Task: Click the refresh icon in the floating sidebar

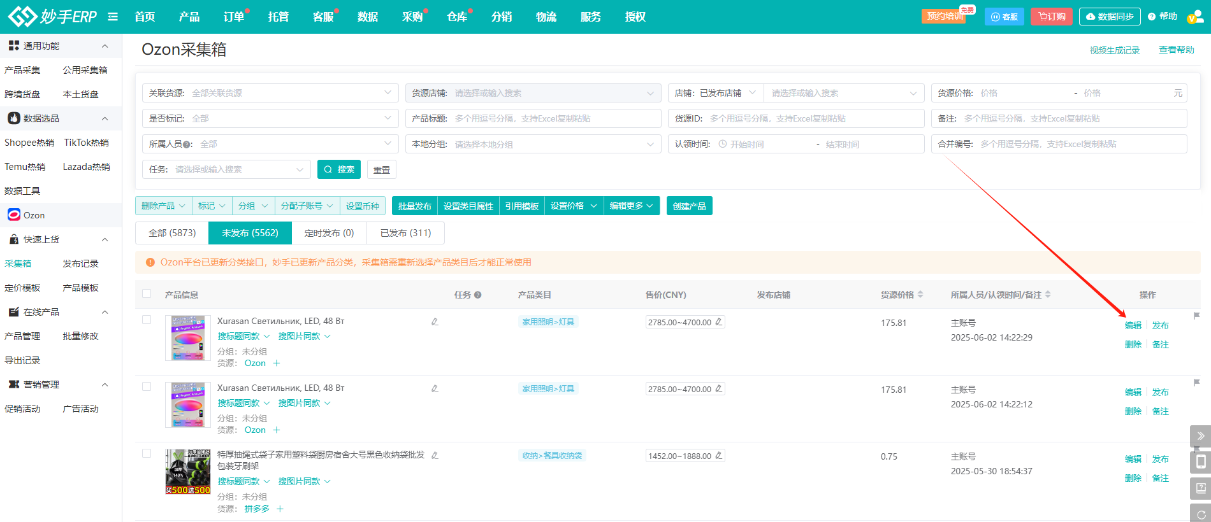Action: (x=1201, y=514)
